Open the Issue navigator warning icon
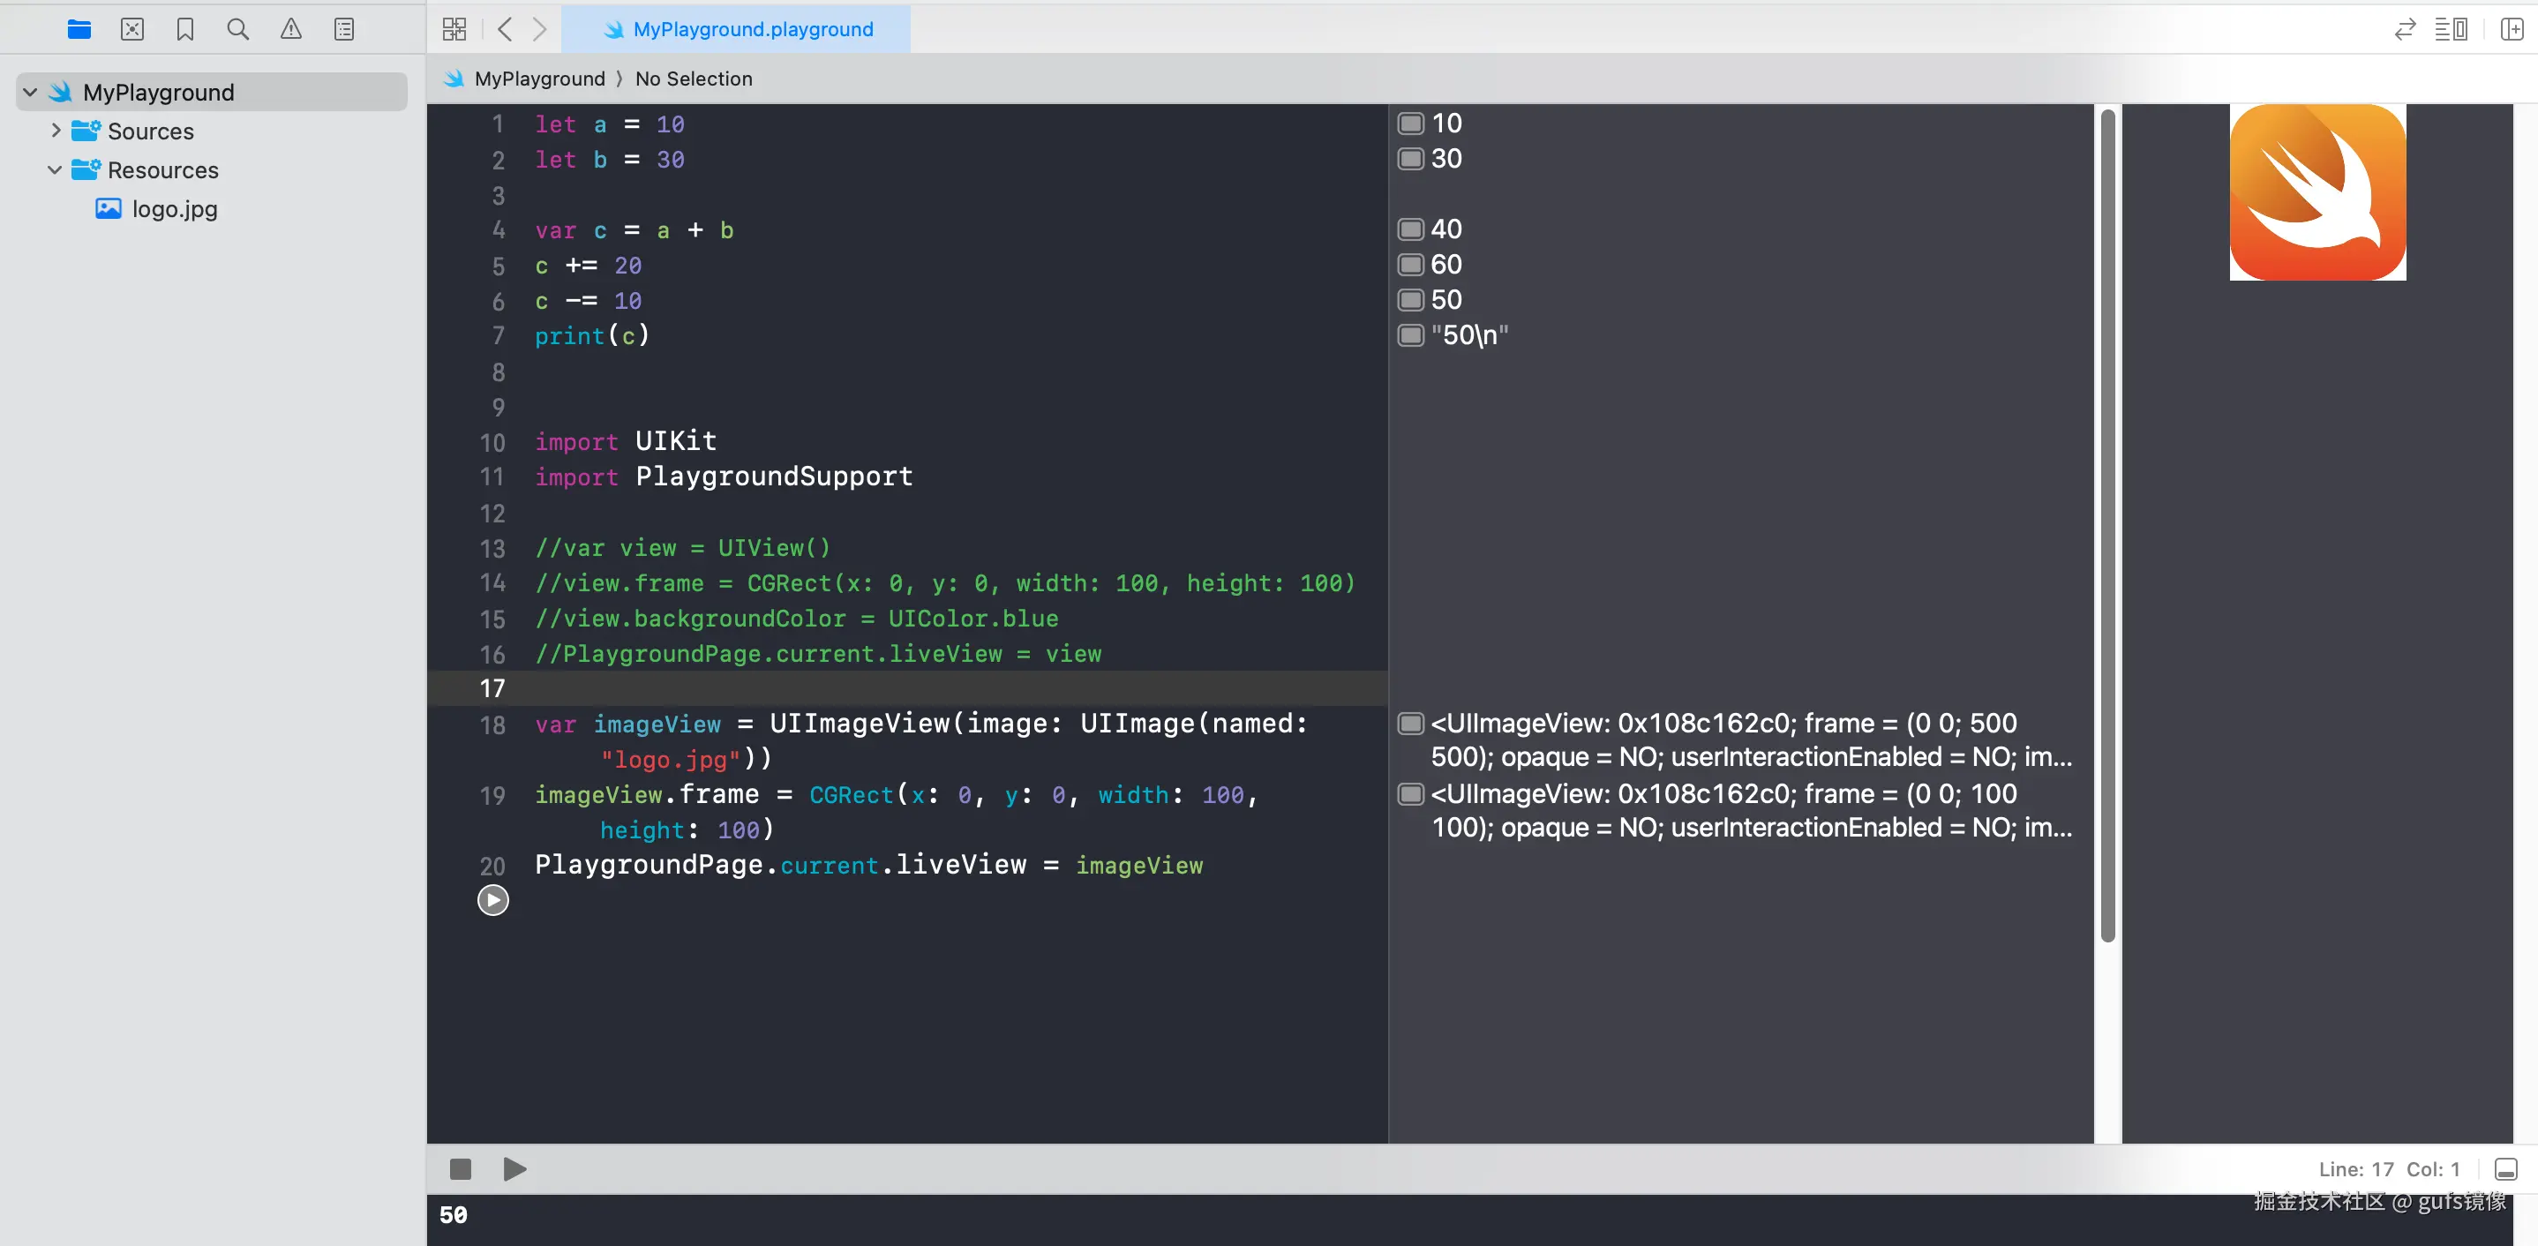This screenshot has height=1246, width=2538. click(290, 29)
